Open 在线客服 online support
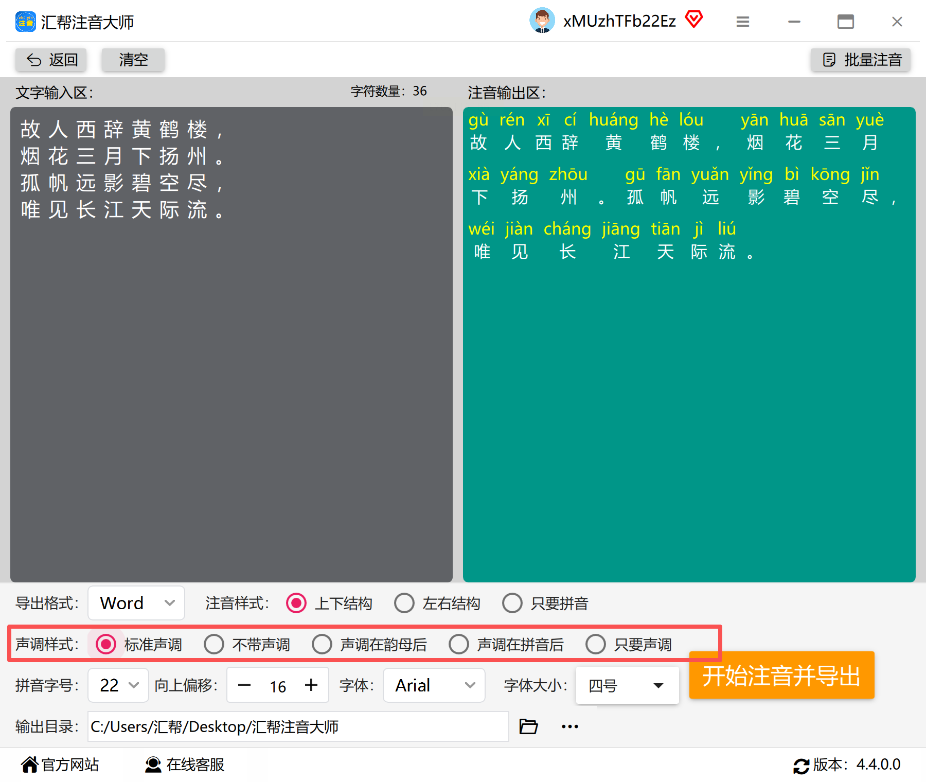The width and height of the screenshot is (926, 782). (185, 765)
